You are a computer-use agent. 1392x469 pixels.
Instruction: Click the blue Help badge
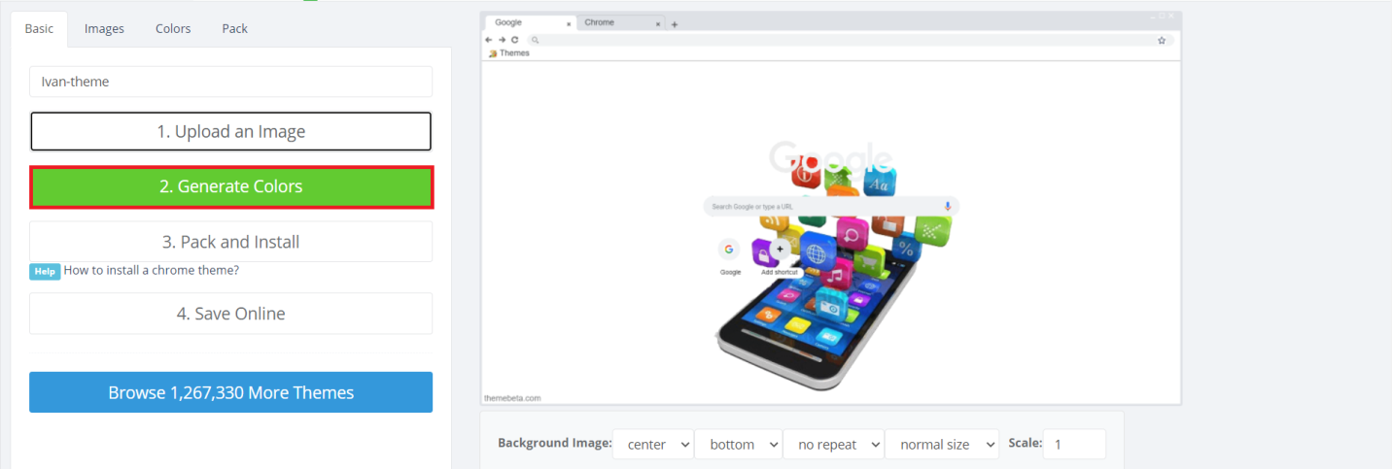click(x=45, y=271)
